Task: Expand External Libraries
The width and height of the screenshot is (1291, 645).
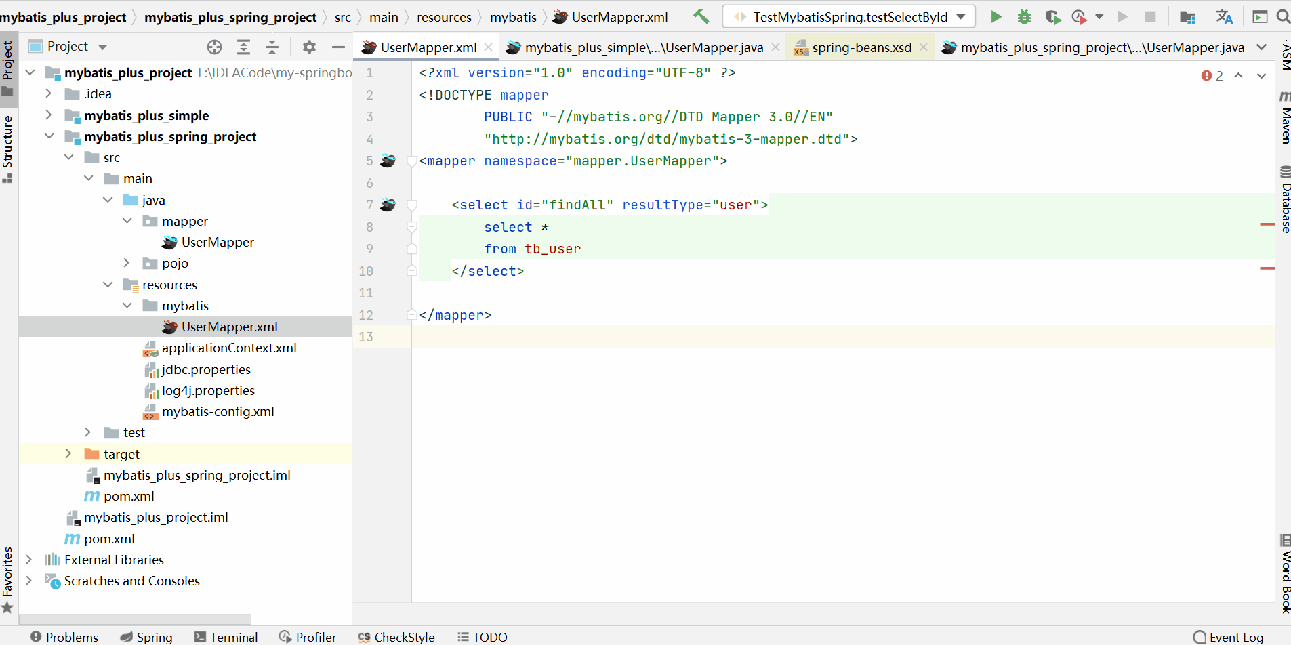Action: (29, 560)
